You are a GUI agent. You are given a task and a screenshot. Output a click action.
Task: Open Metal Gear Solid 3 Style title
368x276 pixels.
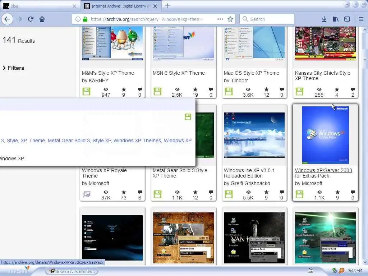[x=180, y=173]
